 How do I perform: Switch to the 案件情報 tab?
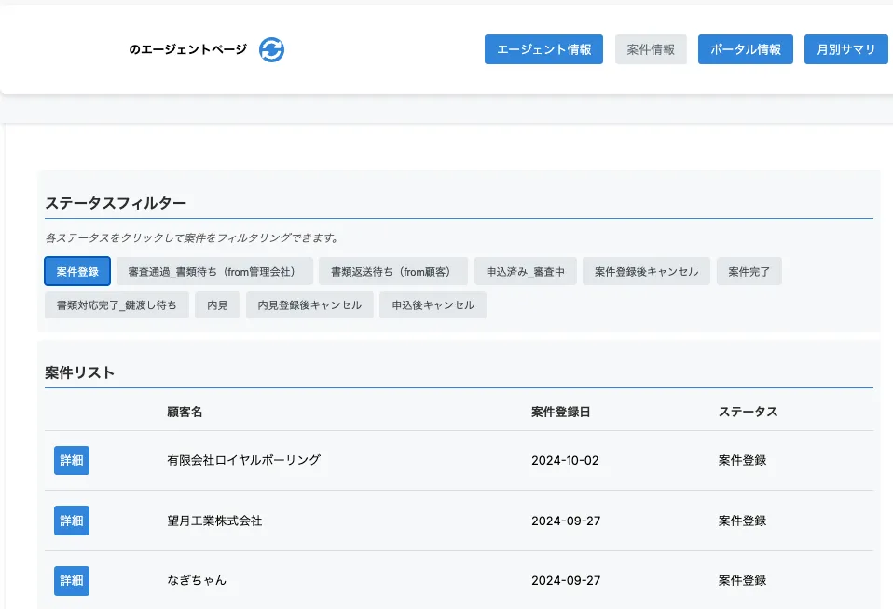pos(651,49)
